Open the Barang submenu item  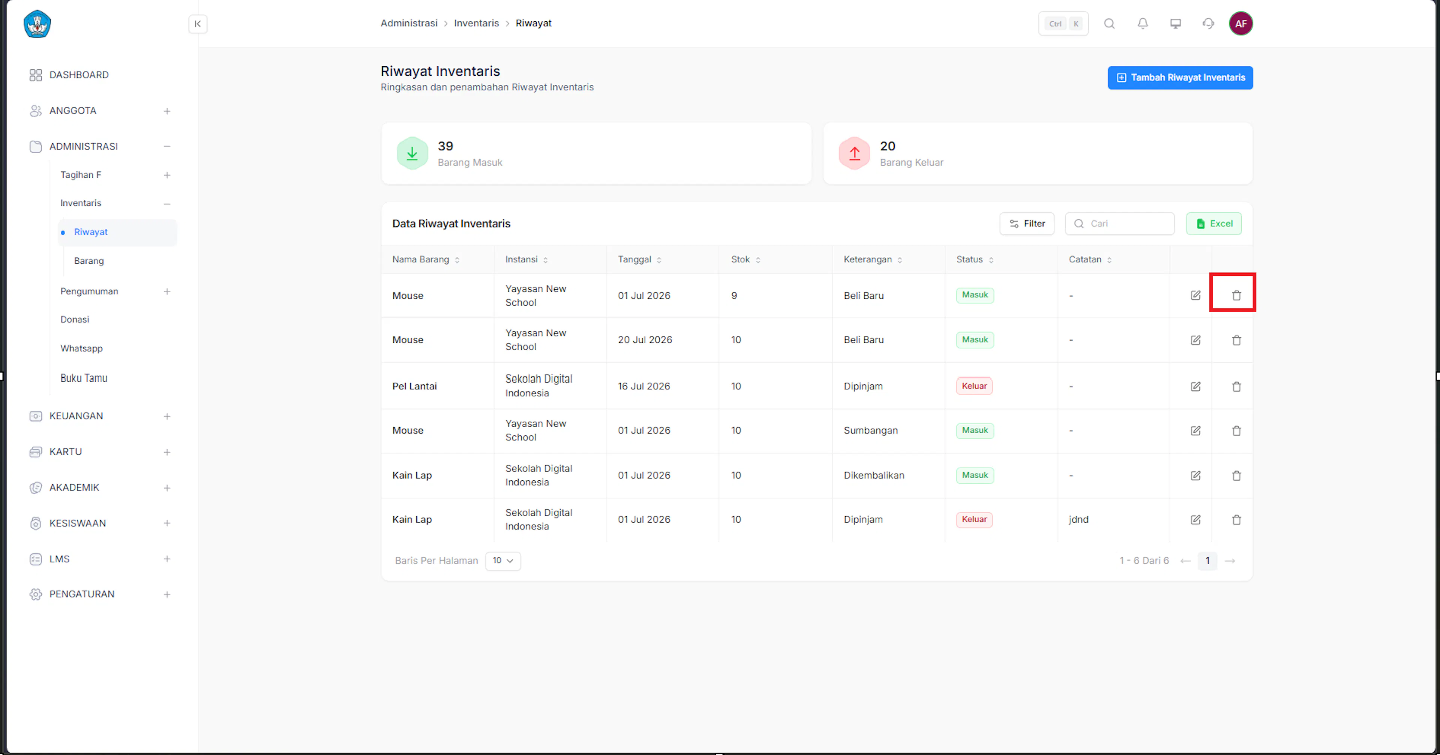point(89,261)
